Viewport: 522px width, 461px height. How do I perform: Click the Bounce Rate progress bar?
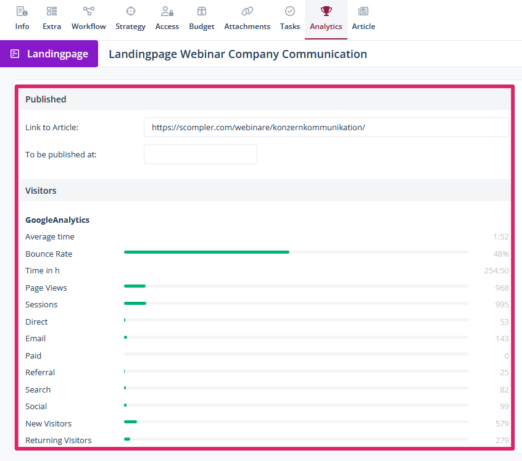296,252
